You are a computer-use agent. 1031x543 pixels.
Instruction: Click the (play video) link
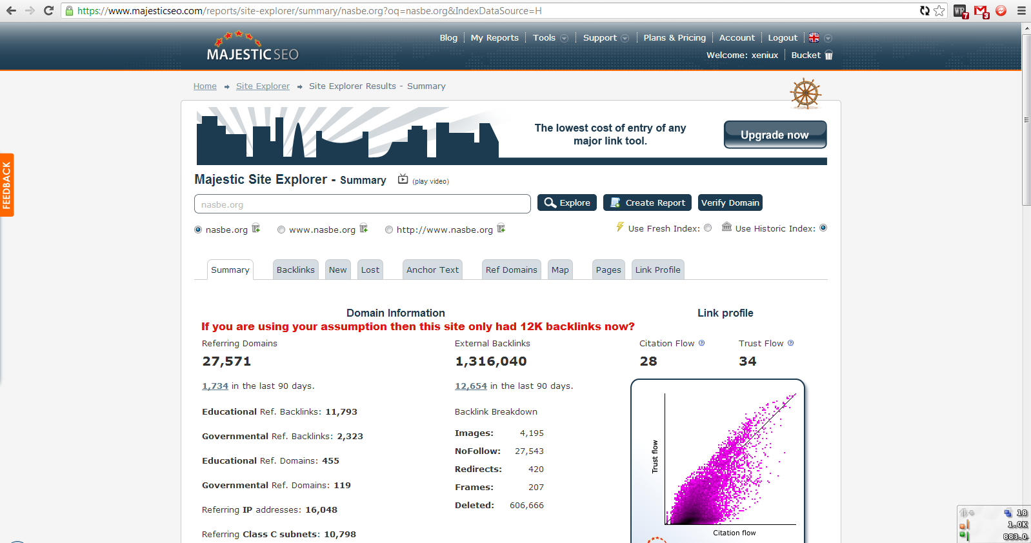point(431,181)
